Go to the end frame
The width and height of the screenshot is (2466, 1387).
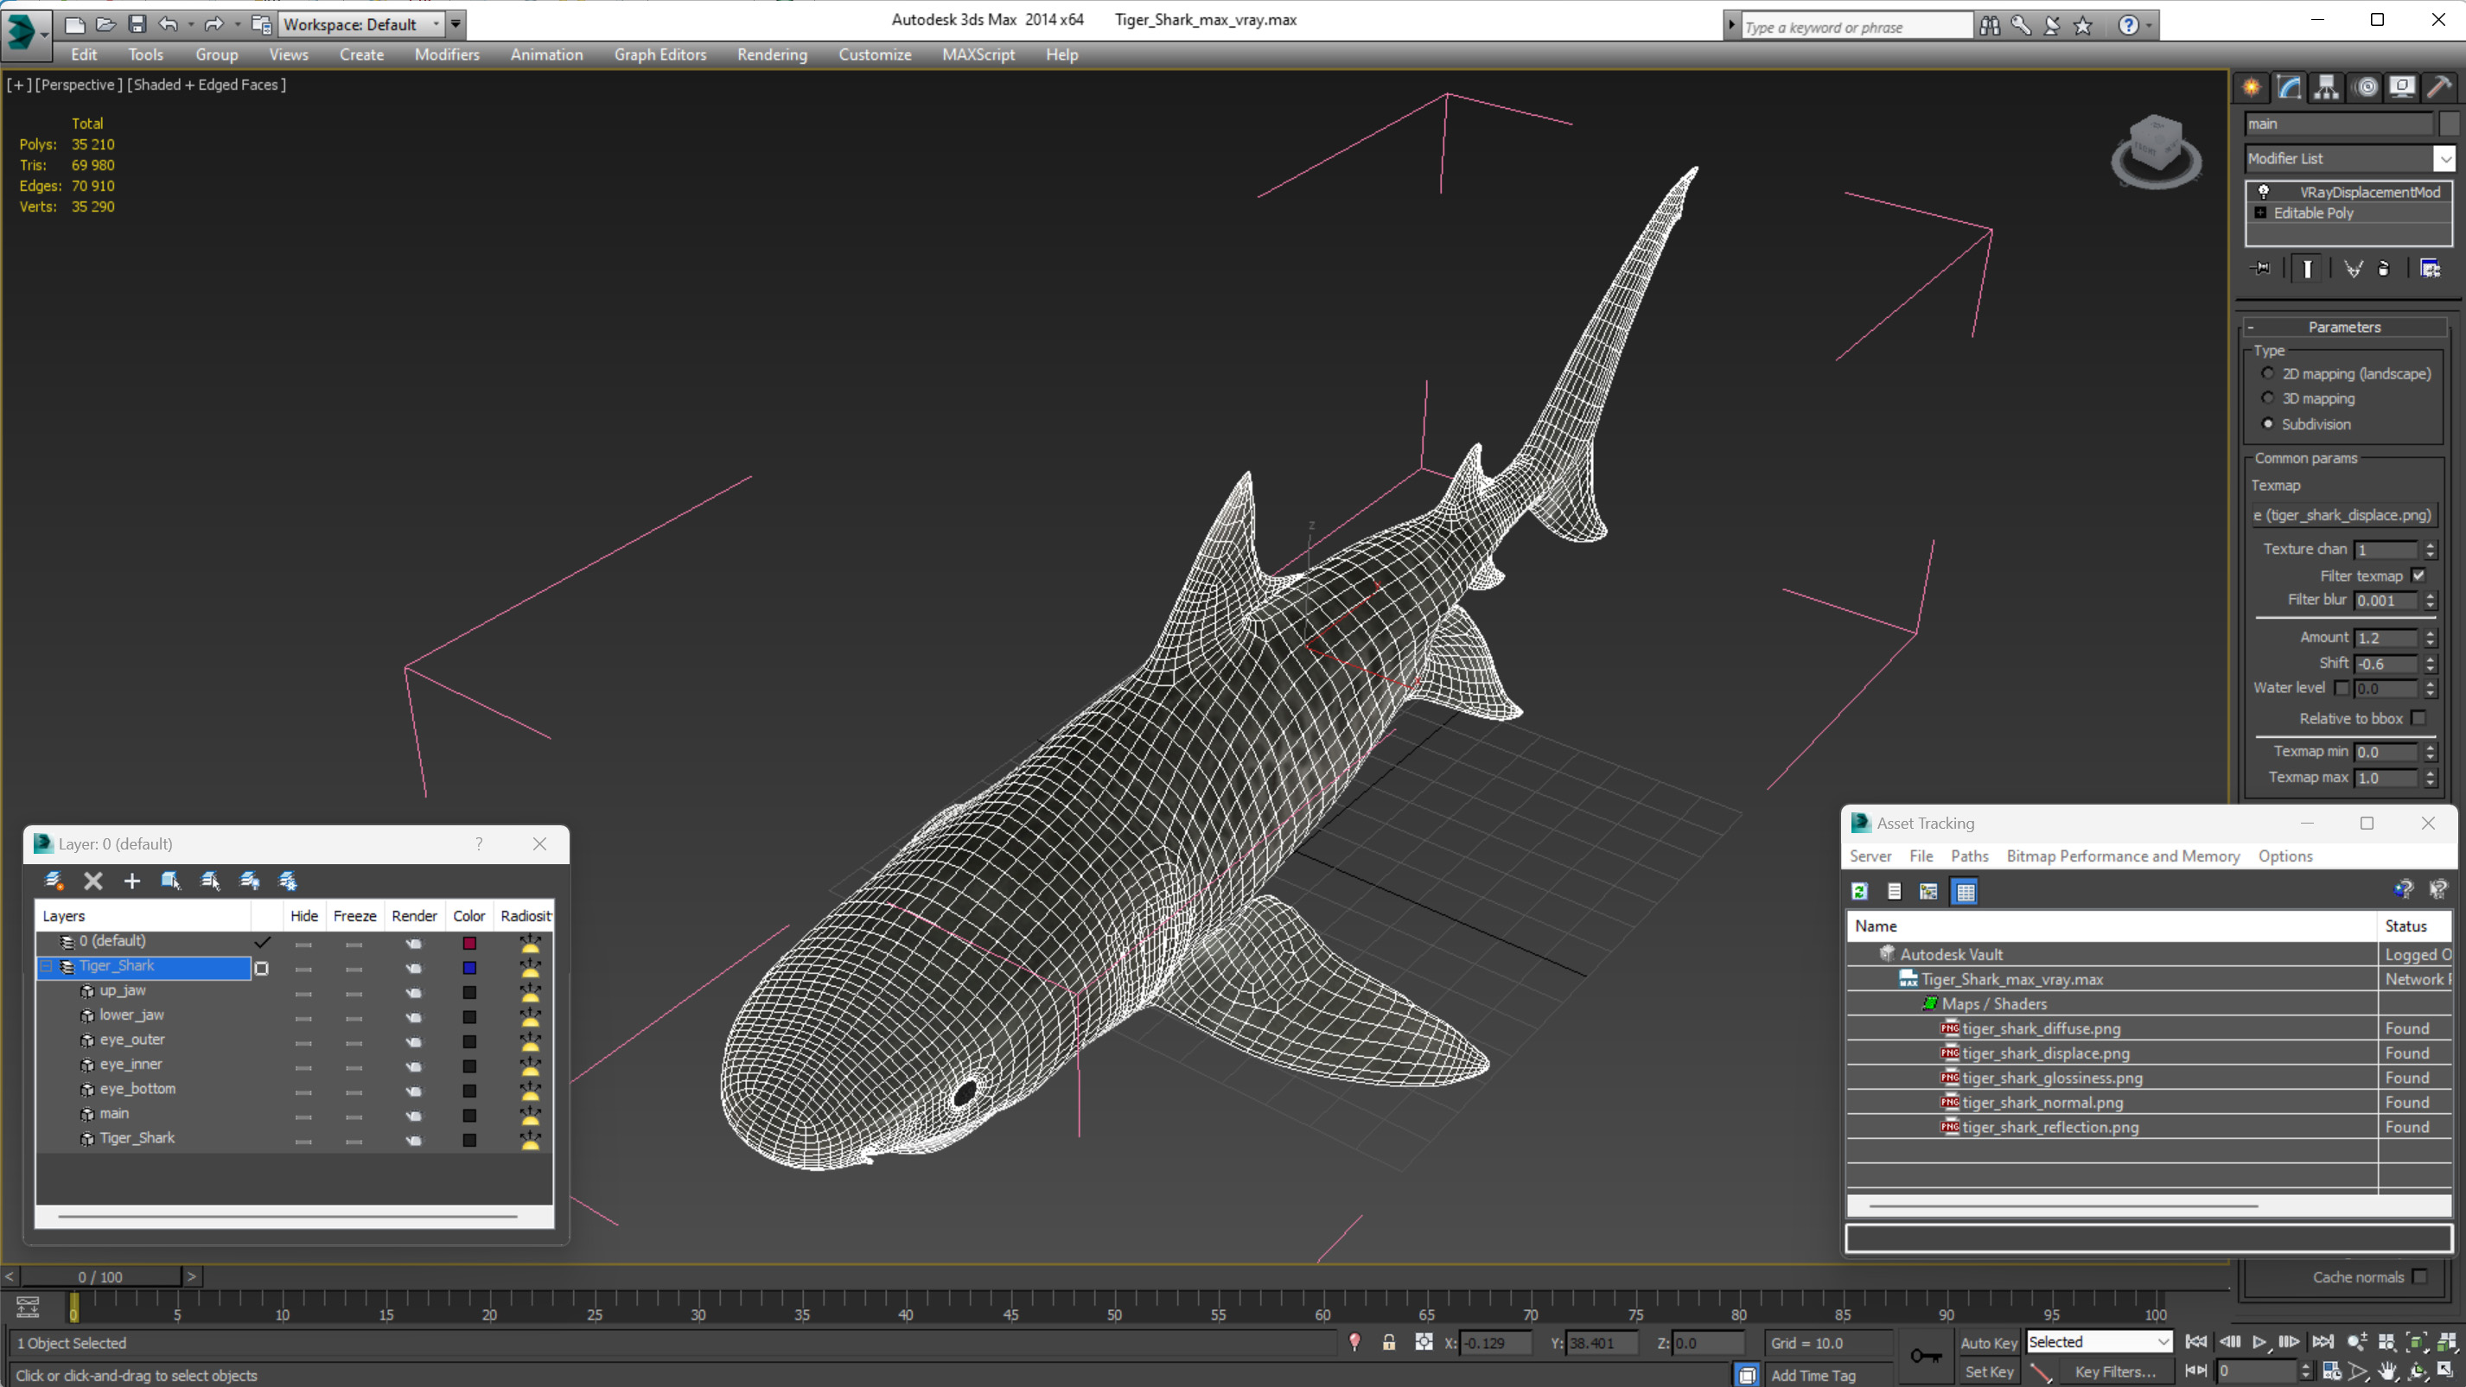point(2323,1342)
